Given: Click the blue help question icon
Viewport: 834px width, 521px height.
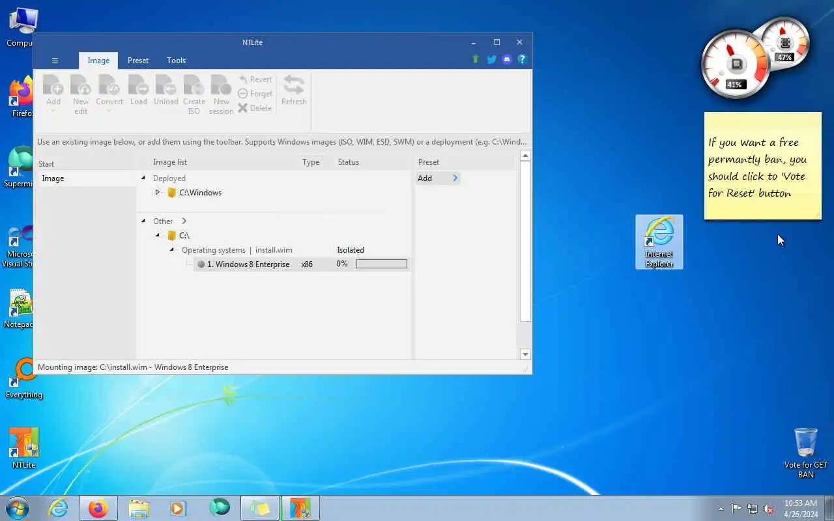Looking at the screenshot, I should tap(522, 59).
